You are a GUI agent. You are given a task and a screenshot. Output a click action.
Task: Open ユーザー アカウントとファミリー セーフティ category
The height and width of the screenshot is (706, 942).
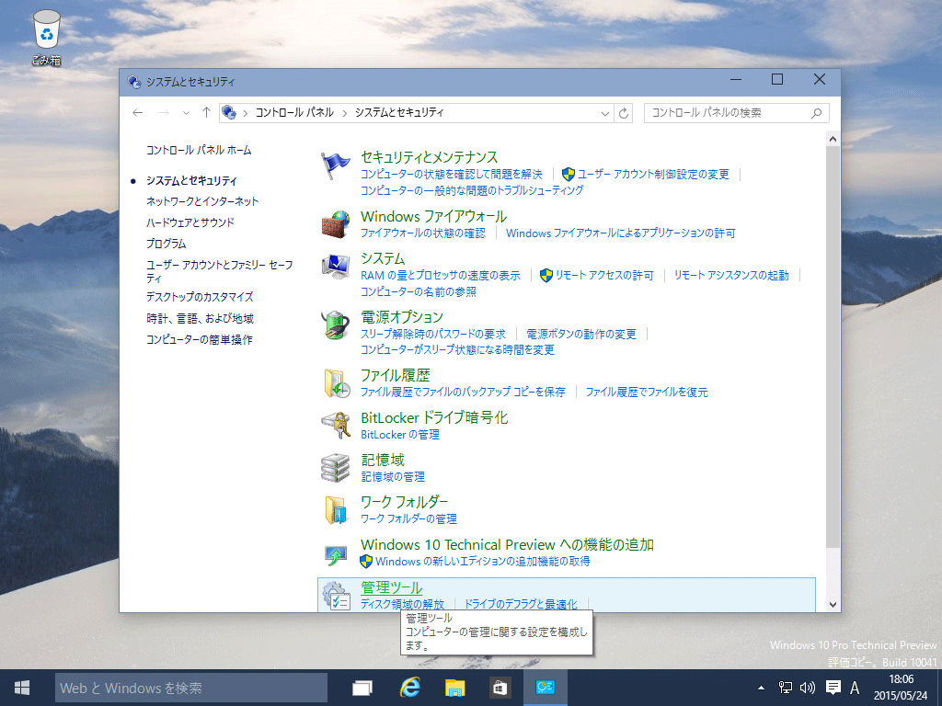pos(219,271)
